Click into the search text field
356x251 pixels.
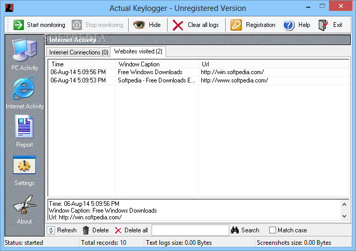point(190,230)
